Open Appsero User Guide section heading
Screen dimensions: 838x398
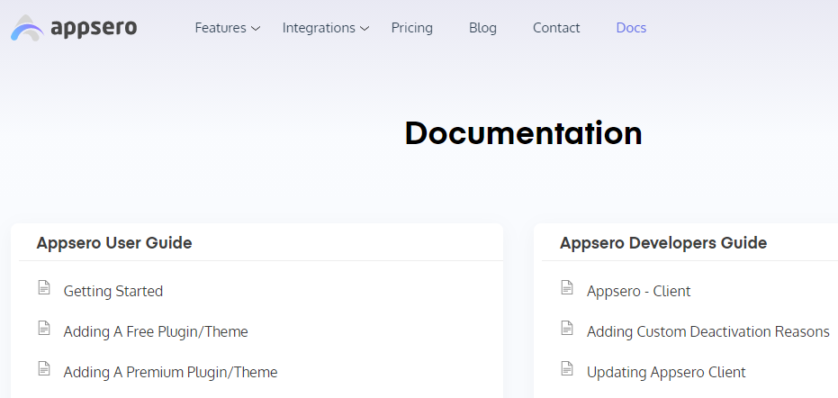click(114, 243)
